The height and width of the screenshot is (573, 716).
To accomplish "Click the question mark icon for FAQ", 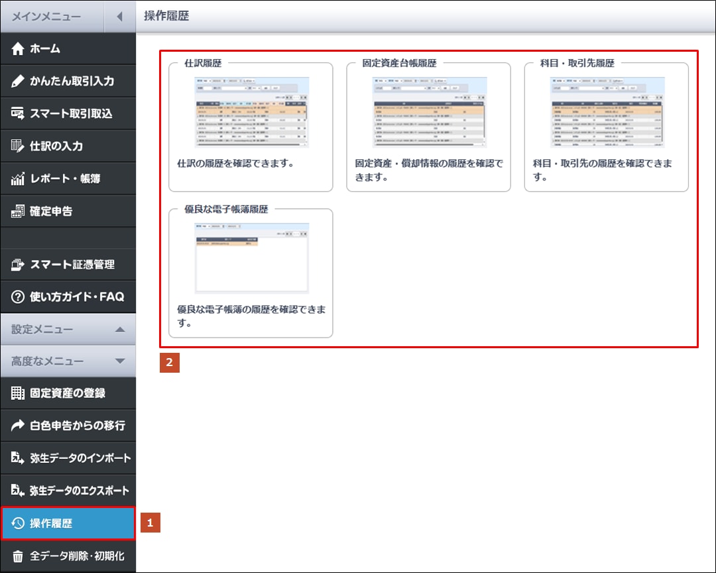I will pos(17,297).
